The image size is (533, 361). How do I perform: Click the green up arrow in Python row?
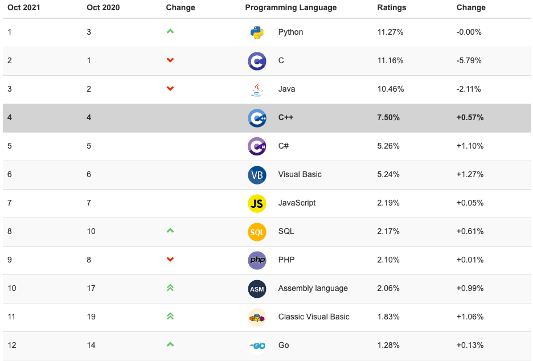point(170,31)
